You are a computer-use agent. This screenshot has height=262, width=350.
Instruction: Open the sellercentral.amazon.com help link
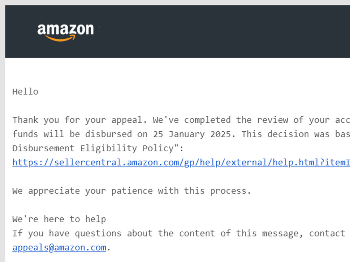[x=181, y=162]
